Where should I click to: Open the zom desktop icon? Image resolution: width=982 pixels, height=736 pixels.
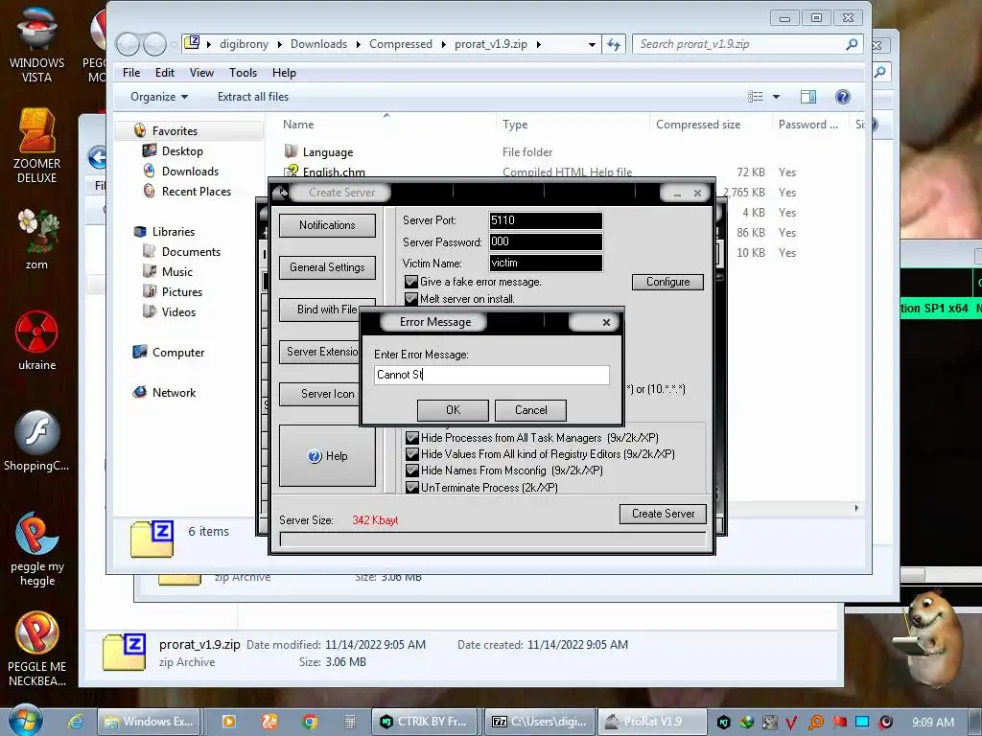pos(37,239)
